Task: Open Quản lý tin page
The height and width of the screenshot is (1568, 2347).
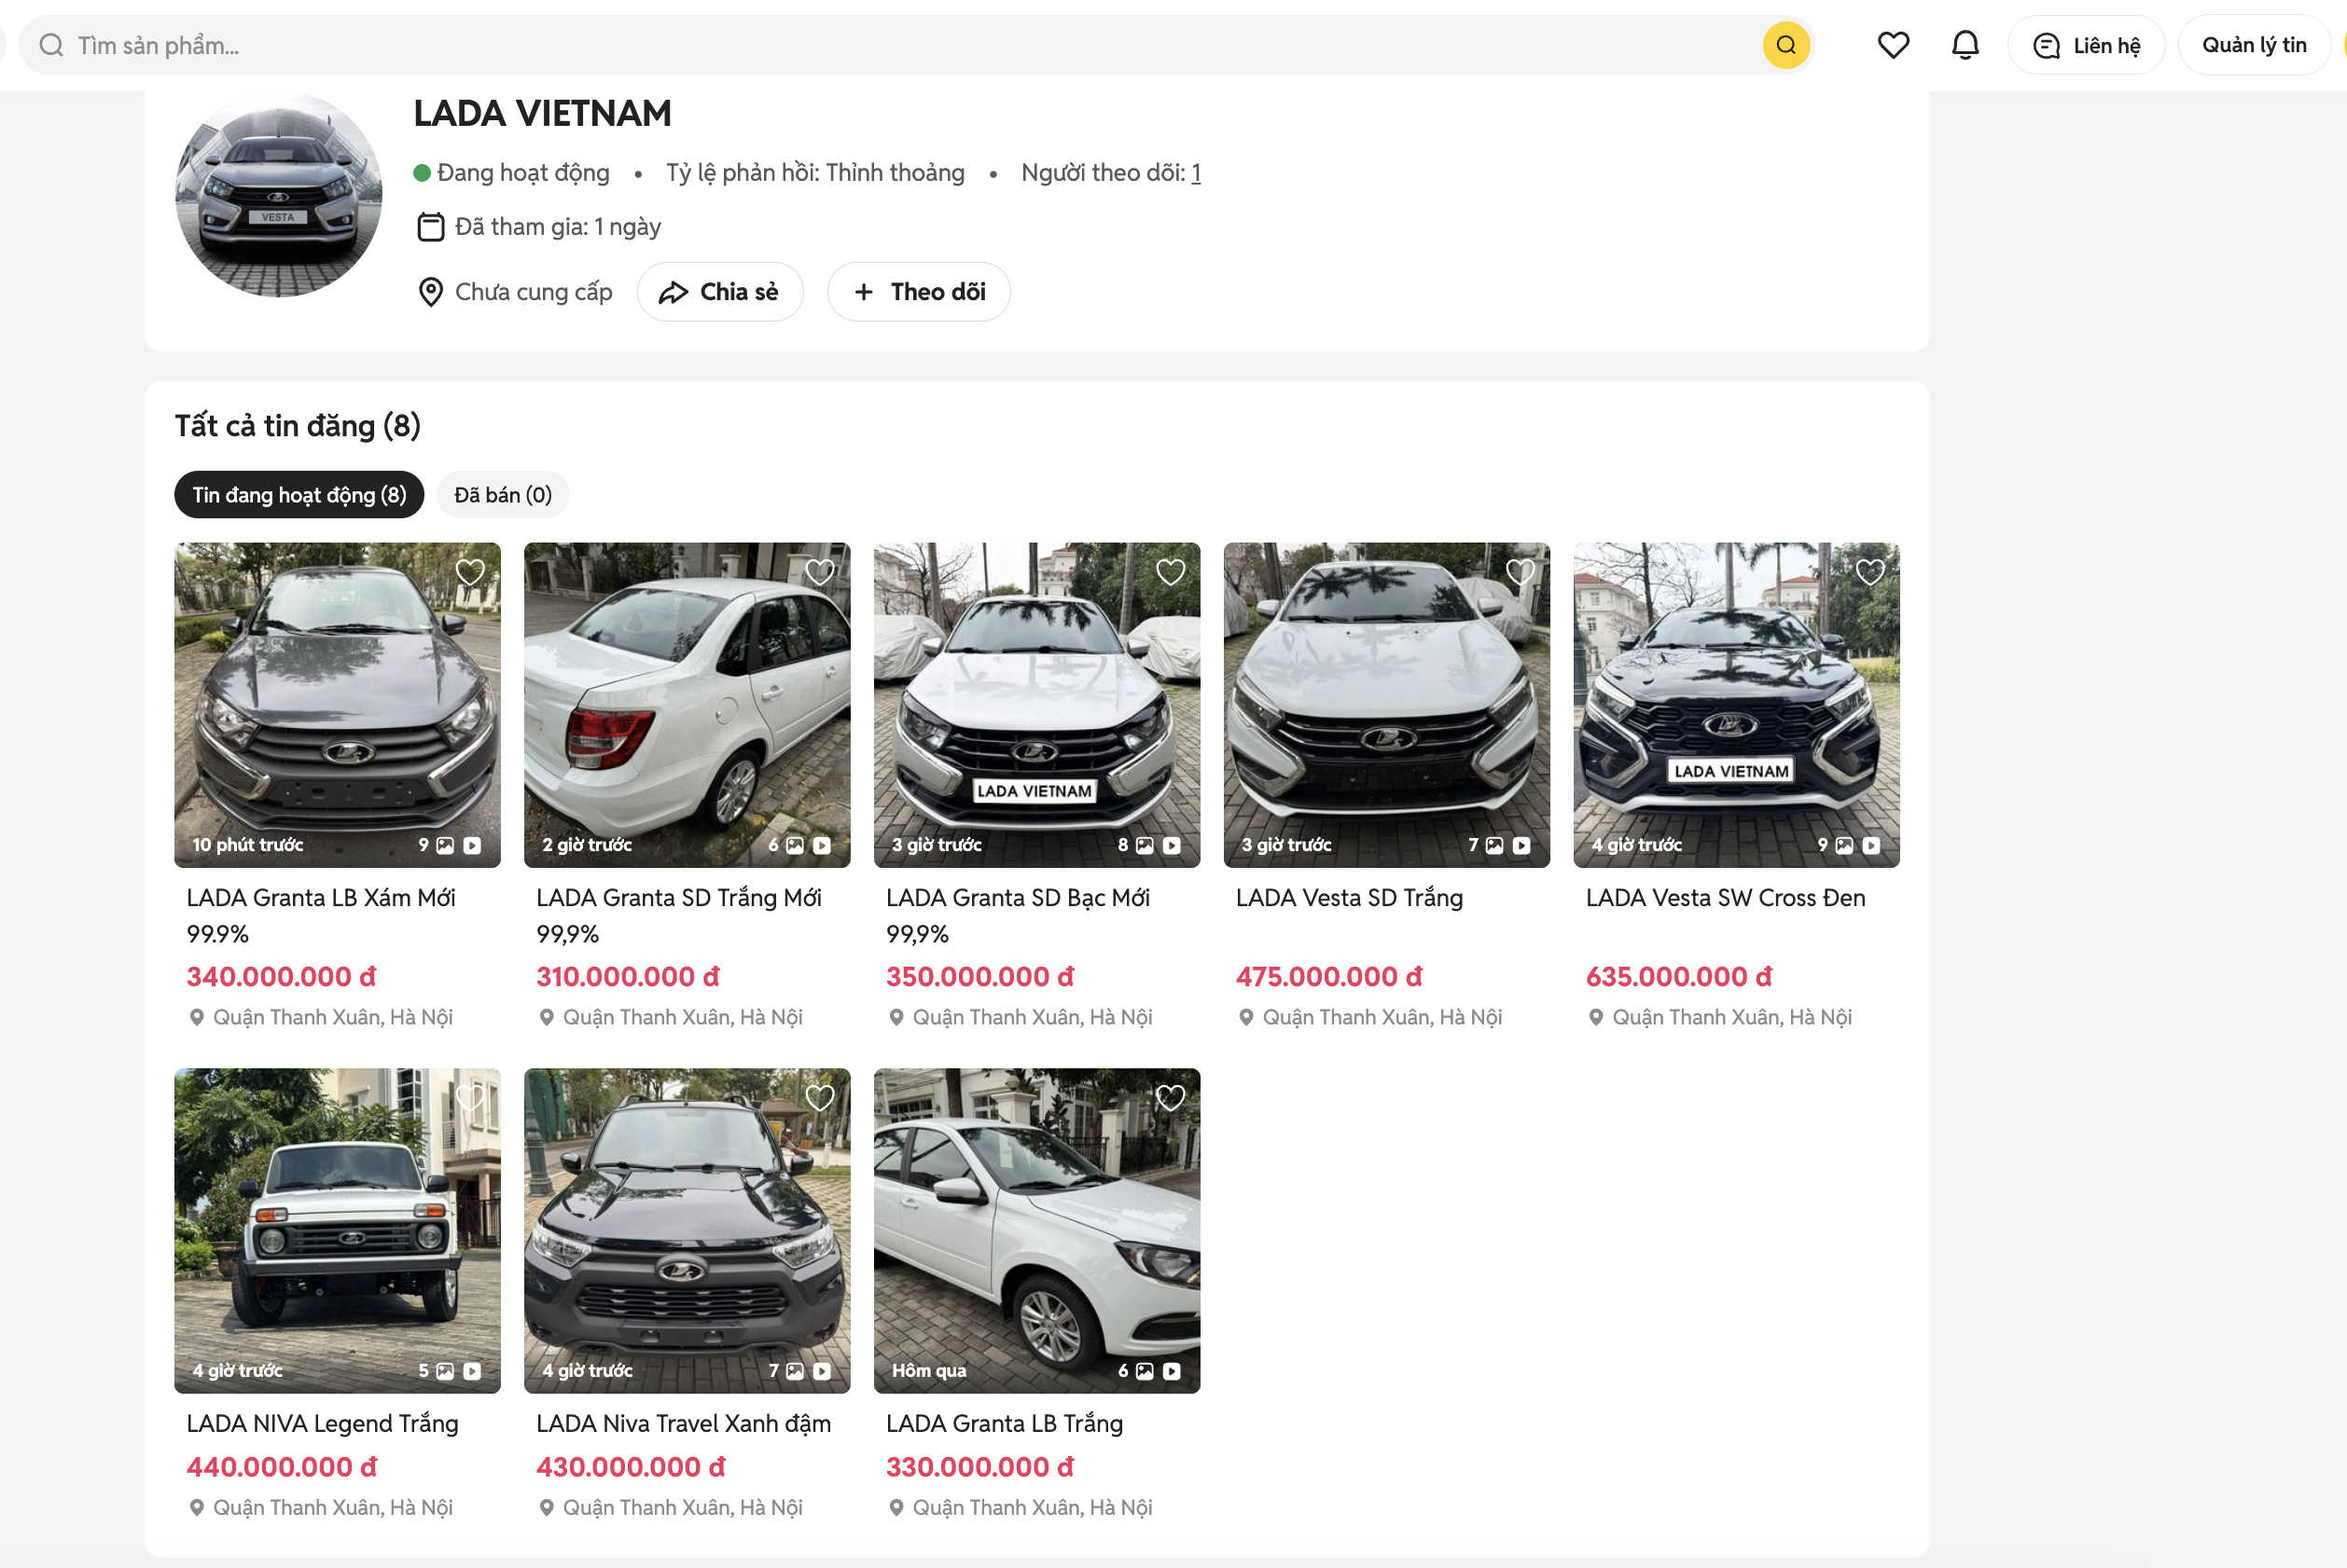Action: [2254, 45]
